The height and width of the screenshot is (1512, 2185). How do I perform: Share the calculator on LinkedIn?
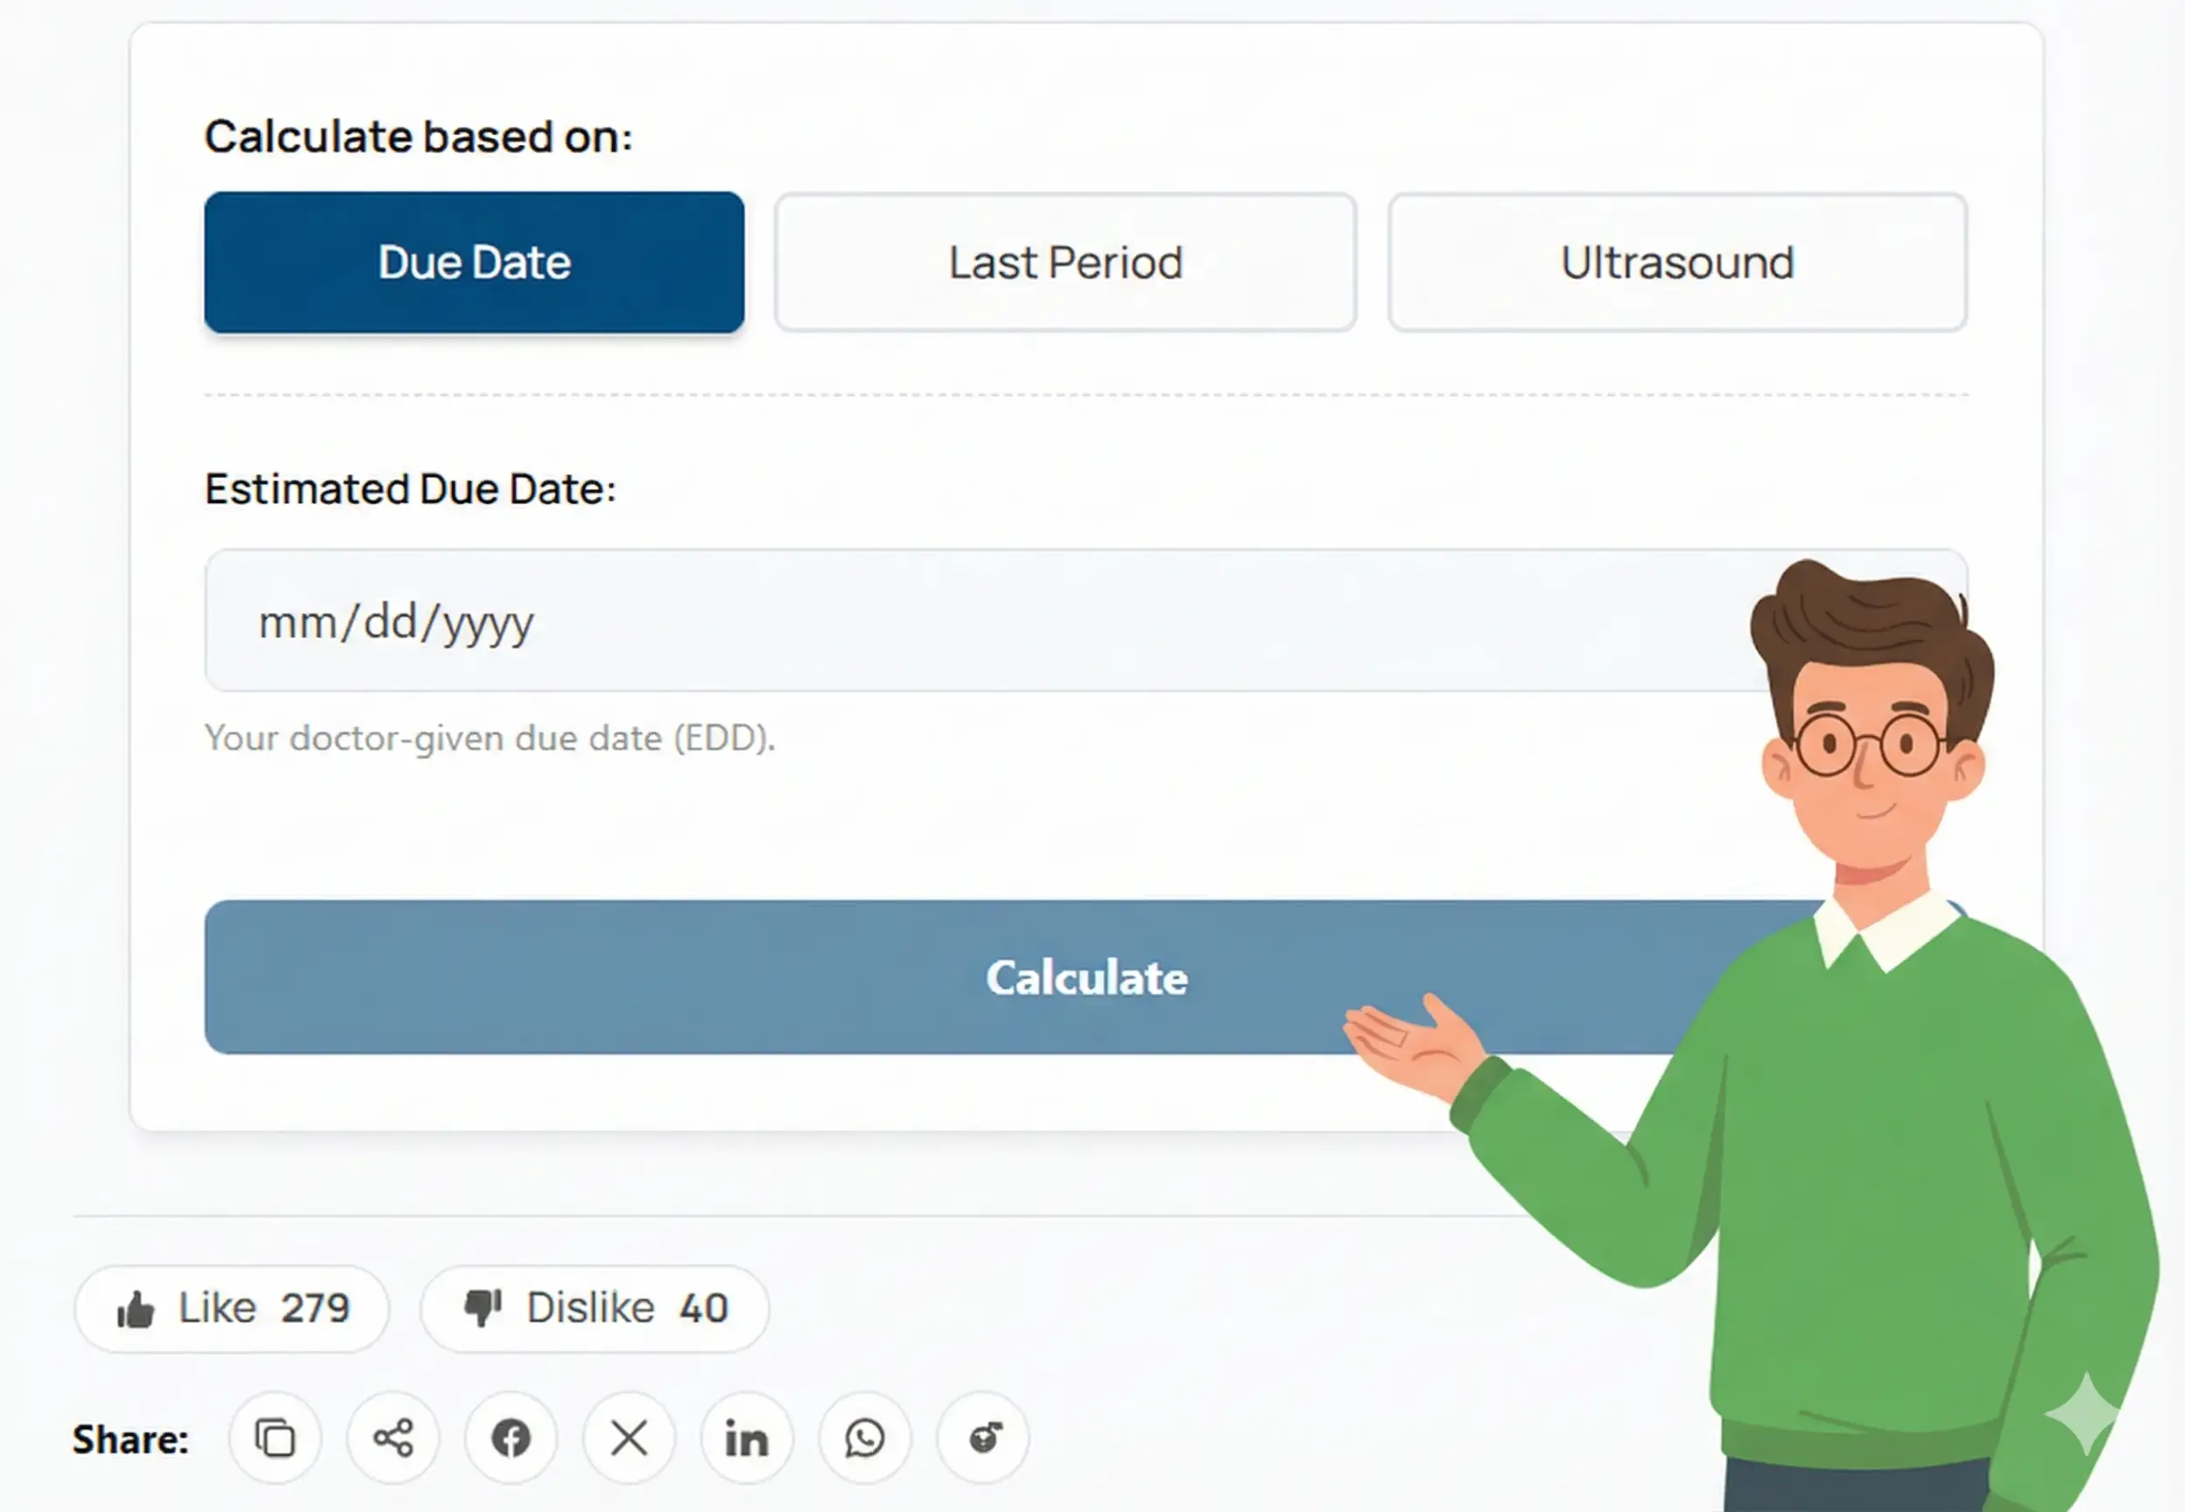(x=747, y=1438)
